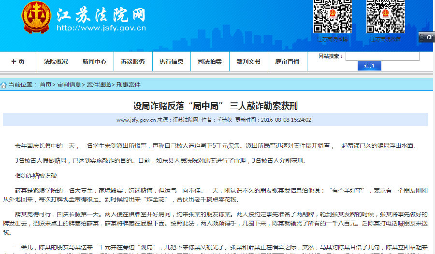The image size is (435, 254).
Task: Go to 新闻中心 section
Action: (94, 62)
